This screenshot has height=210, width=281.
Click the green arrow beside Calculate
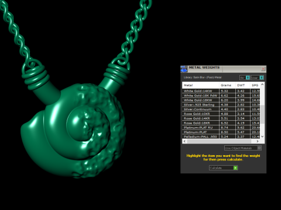click(x=235, y=168)
